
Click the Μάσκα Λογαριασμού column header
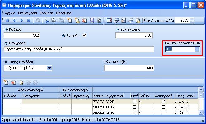[111, 96]
